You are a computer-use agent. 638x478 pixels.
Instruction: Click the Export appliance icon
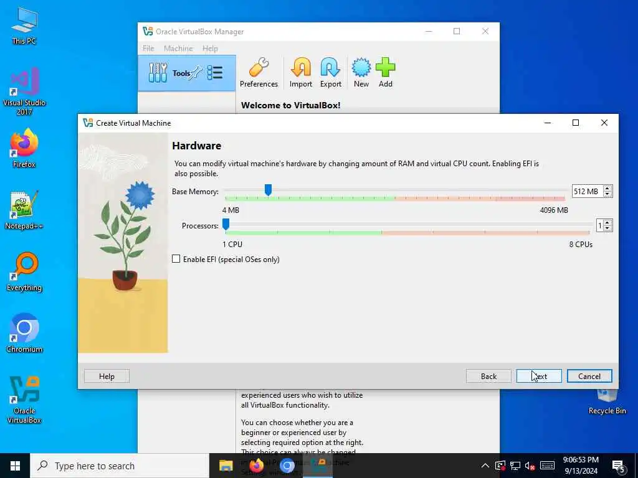tap(330, 73)
